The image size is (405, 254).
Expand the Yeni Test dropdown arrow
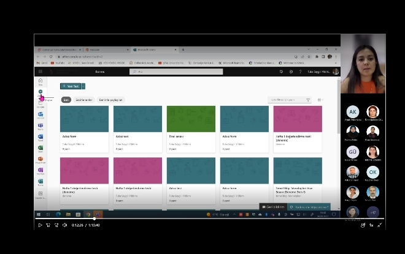(x=83, y=86)
